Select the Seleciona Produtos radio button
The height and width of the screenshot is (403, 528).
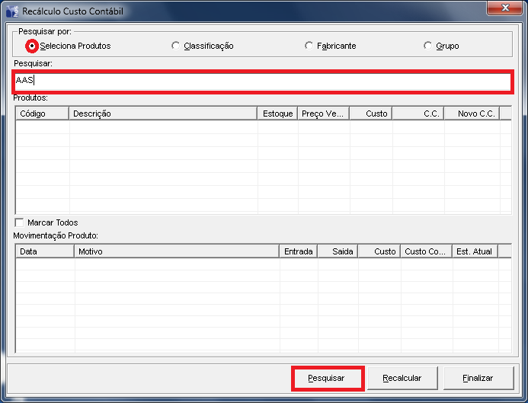pos(32,46)
